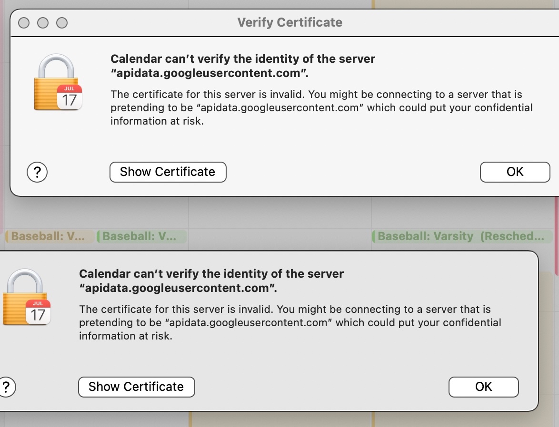Select Verify Certificate window title
The width and height of the screenshot is (559, 427).
point(290,22)
